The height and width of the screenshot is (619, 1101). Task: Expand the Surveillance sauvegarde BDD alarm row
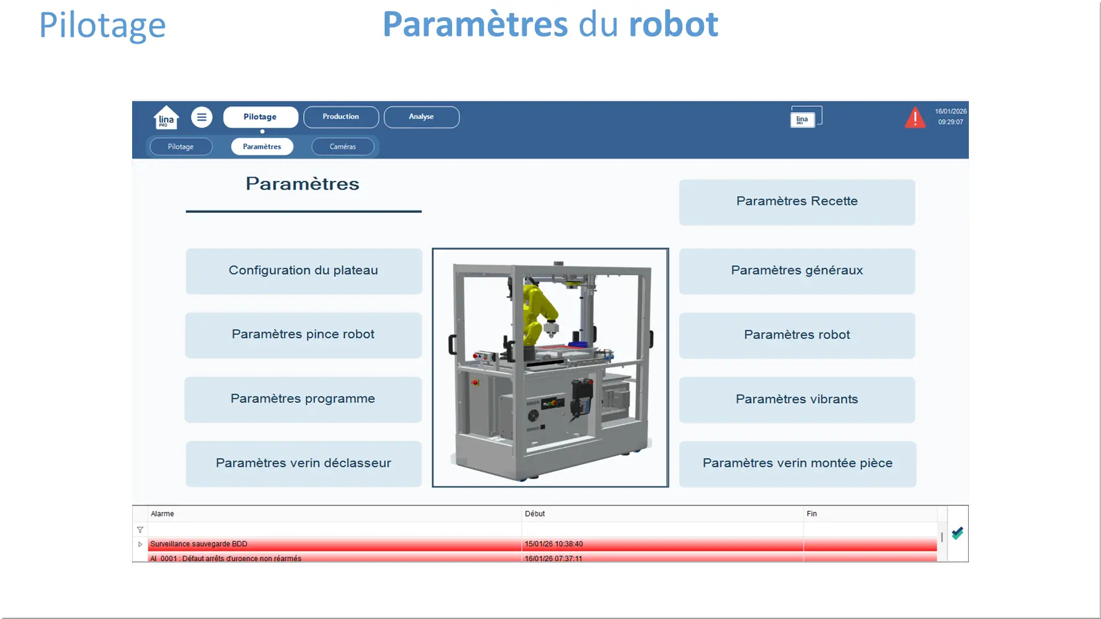140,544
